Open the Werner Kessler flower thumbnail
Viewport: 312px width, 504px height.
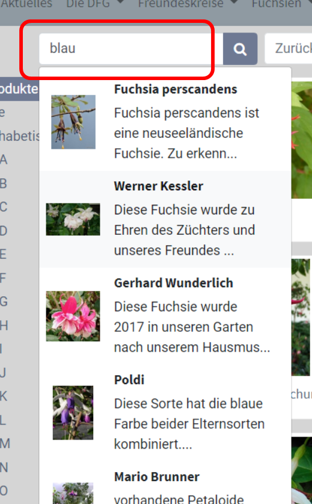point(73,219)
